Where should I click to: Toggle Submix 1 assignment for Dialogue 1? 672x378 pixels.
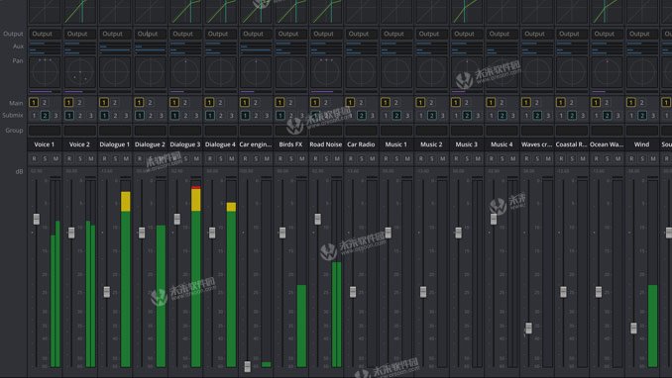[104, 115]
